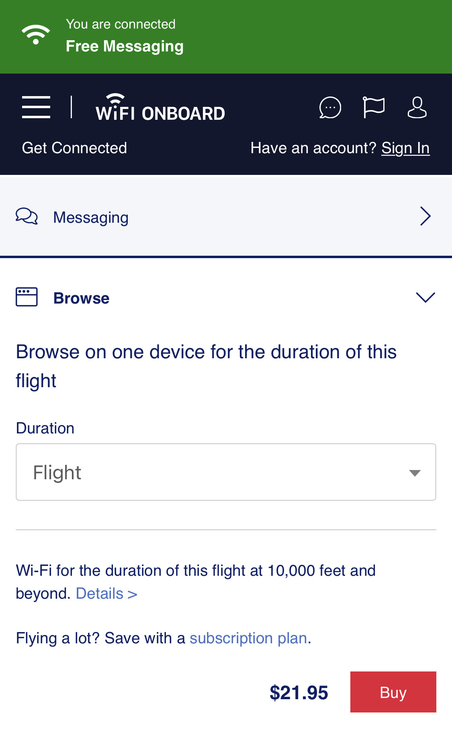The height and width of the screenshot is (737, 452).
Task: Click the Wi-Fi signal icon in green banner
Action: point(36,35)
